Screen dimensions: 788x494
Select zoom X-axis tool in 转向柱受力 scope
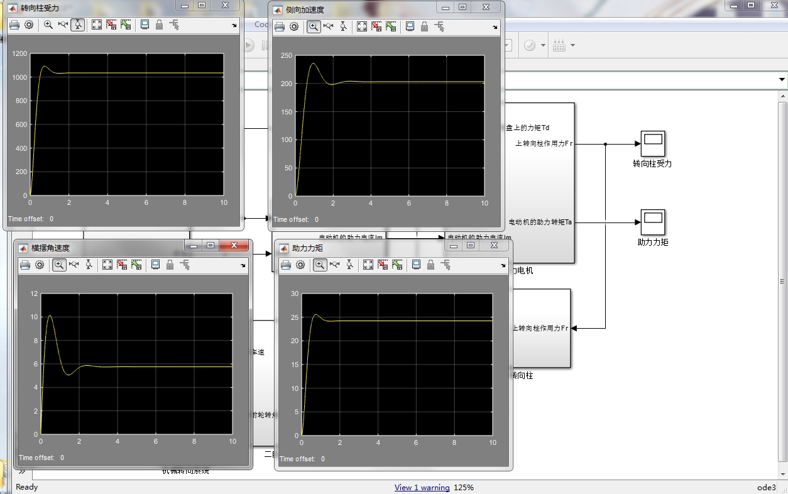pos(63,25)
